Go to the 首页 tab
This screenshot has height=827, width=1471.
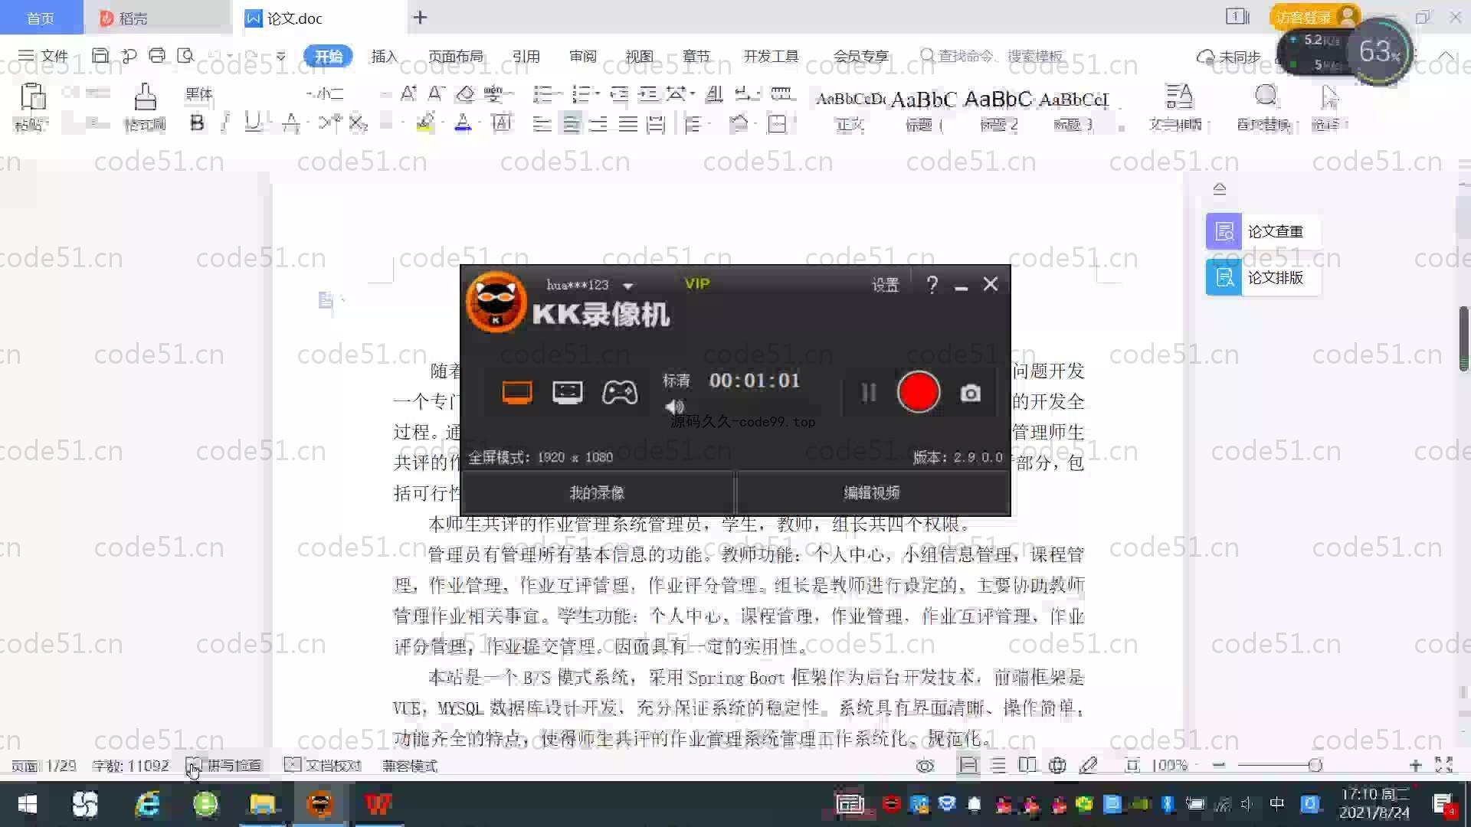(41, 18)
